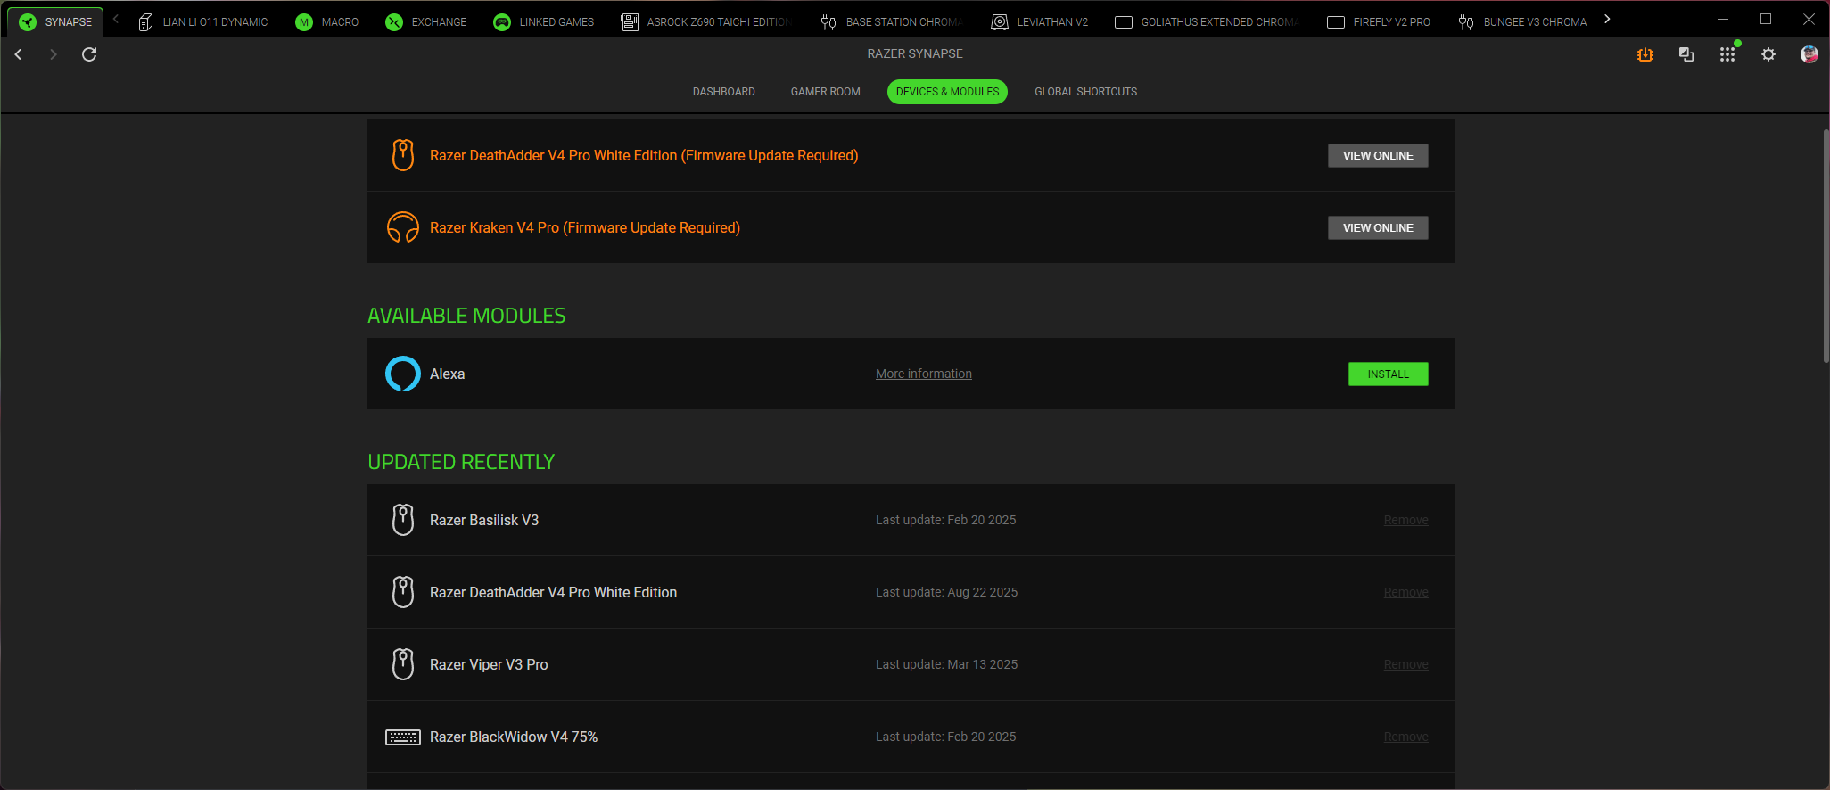
Task: Click the Razer Viper V3 Pro mouse icon
Action: (403, 664)
